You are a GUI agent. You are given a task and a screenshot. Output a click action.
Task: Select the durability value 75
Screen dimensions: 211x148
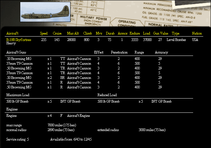coord(109,40)
